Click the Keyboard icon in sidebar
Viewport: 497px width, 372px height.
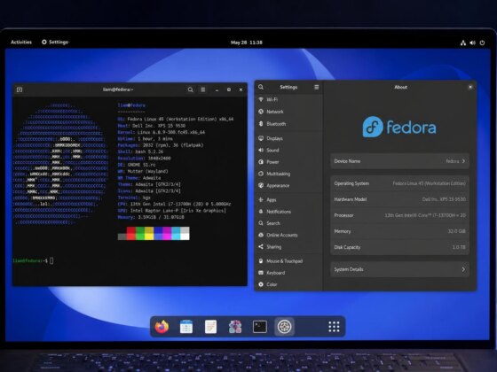[x=261, y=273]
